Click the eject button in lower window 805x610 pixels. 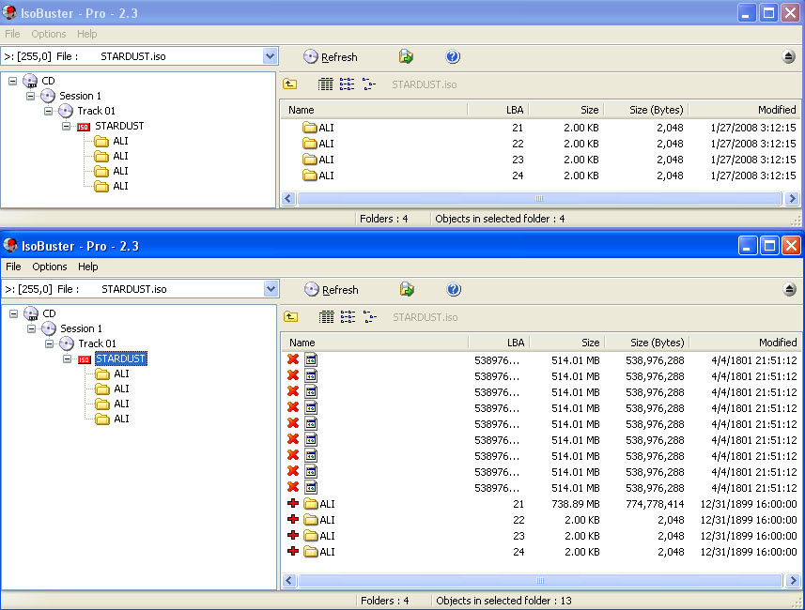790,289
